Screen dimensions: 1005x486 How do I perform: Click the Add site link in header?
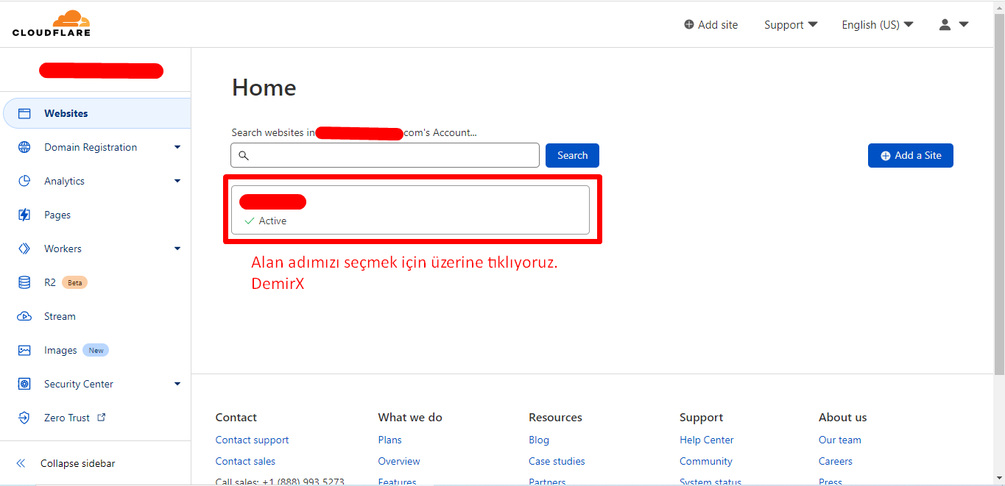710,24
